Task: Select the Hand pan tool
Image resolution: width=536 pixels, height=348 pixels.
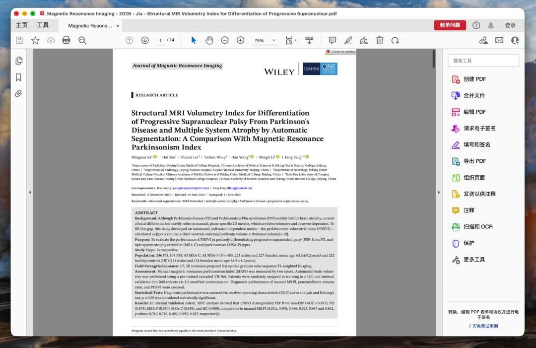Action: [x=209, y=40]
